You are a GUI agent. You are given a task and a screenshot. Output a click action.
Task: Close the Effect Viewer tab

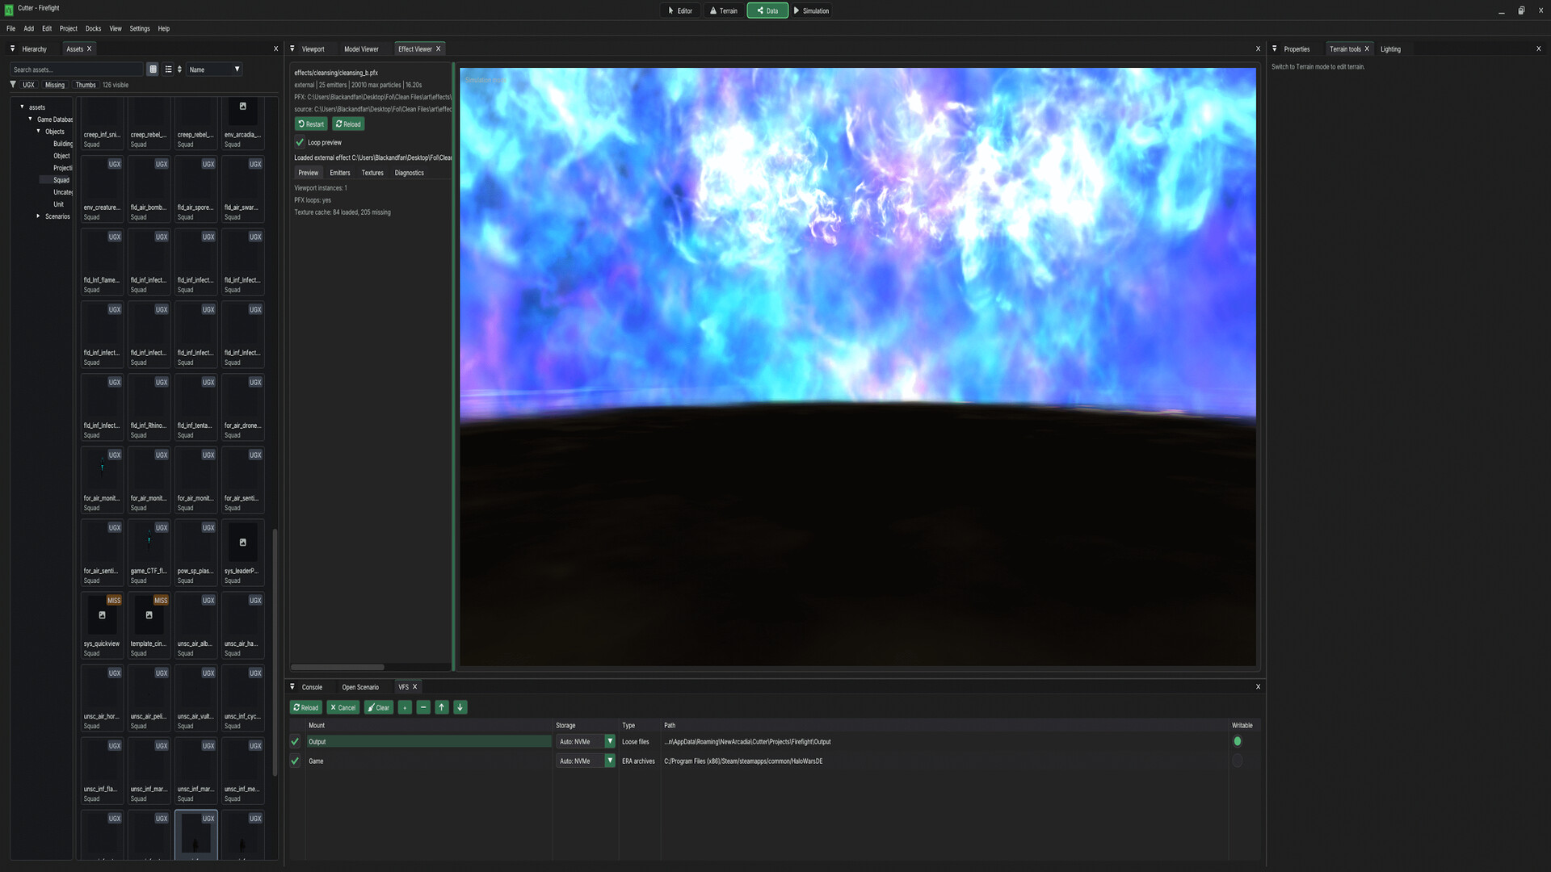[x=439, y=48]
